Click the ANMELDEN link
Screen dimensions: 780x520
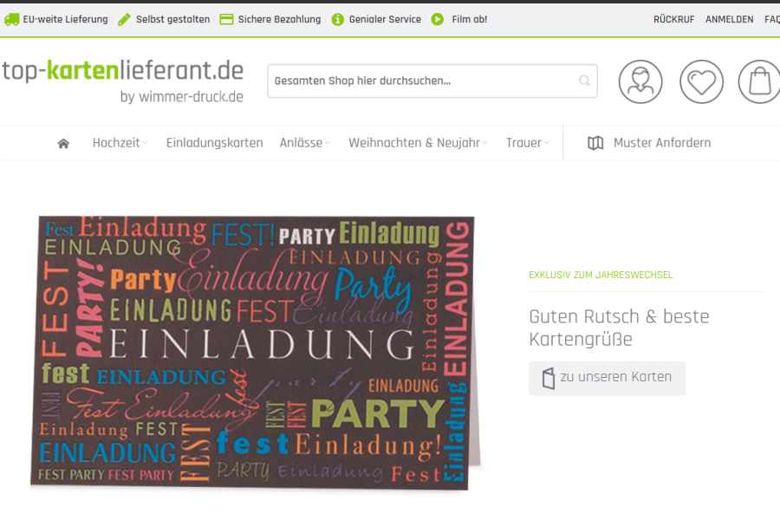(729, 19)
